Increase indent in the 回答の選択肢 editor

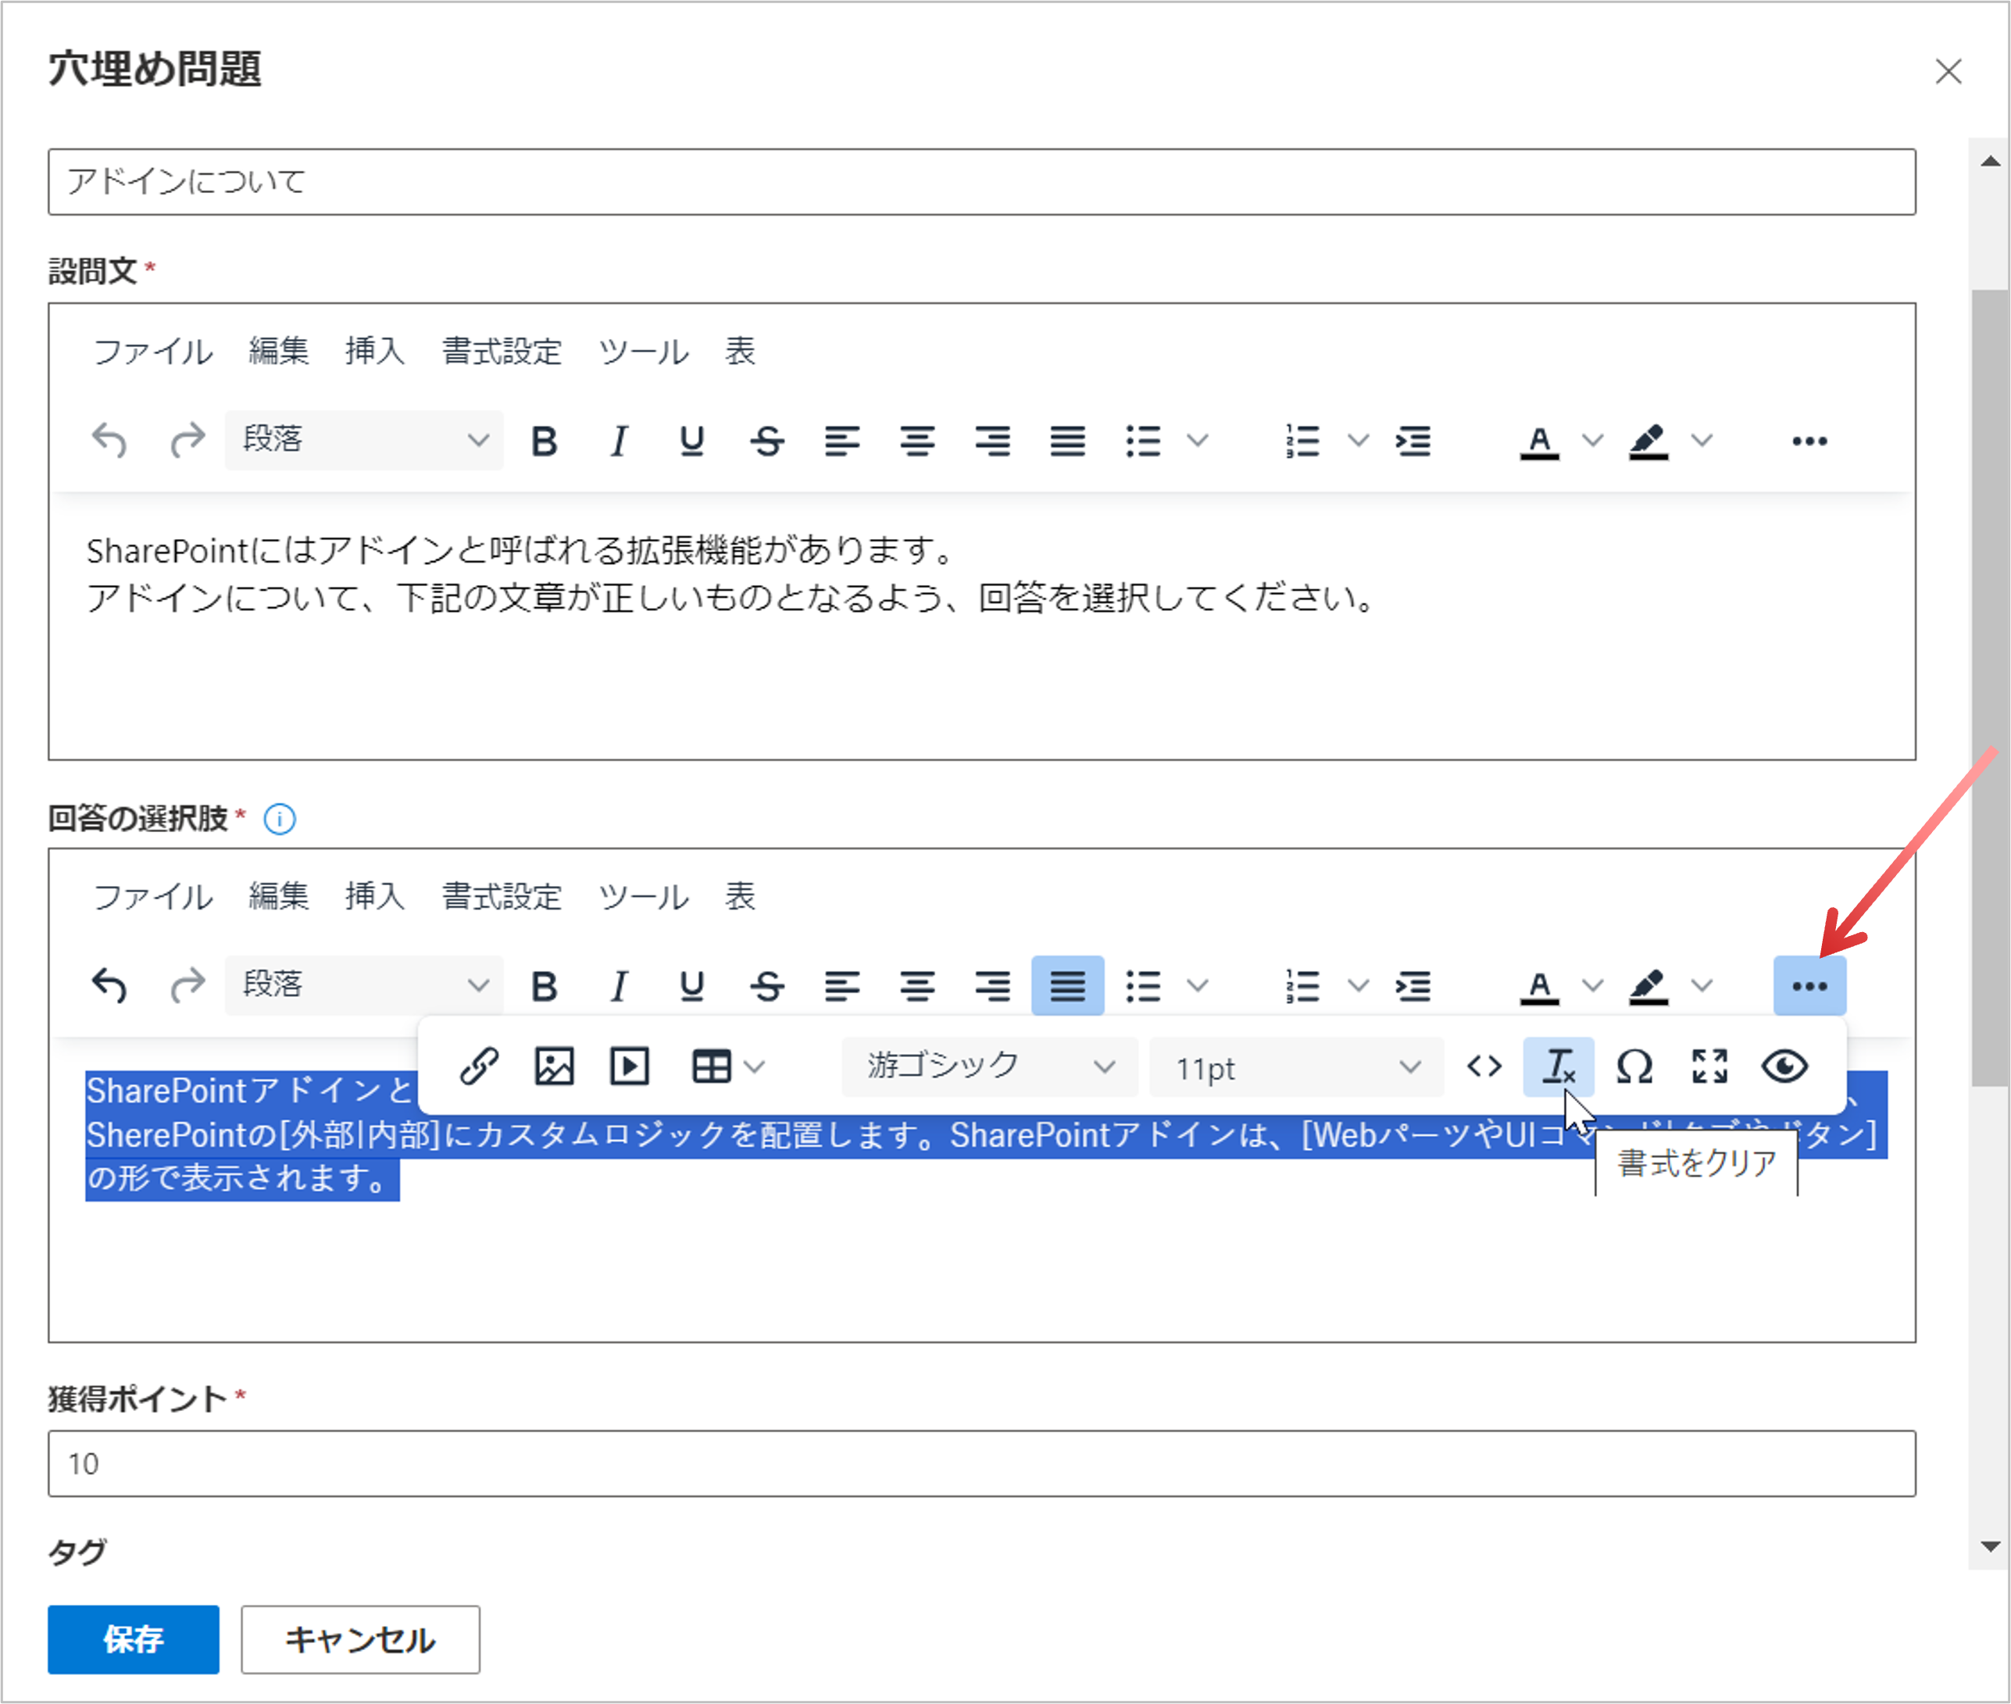[x=1413, y=985]
